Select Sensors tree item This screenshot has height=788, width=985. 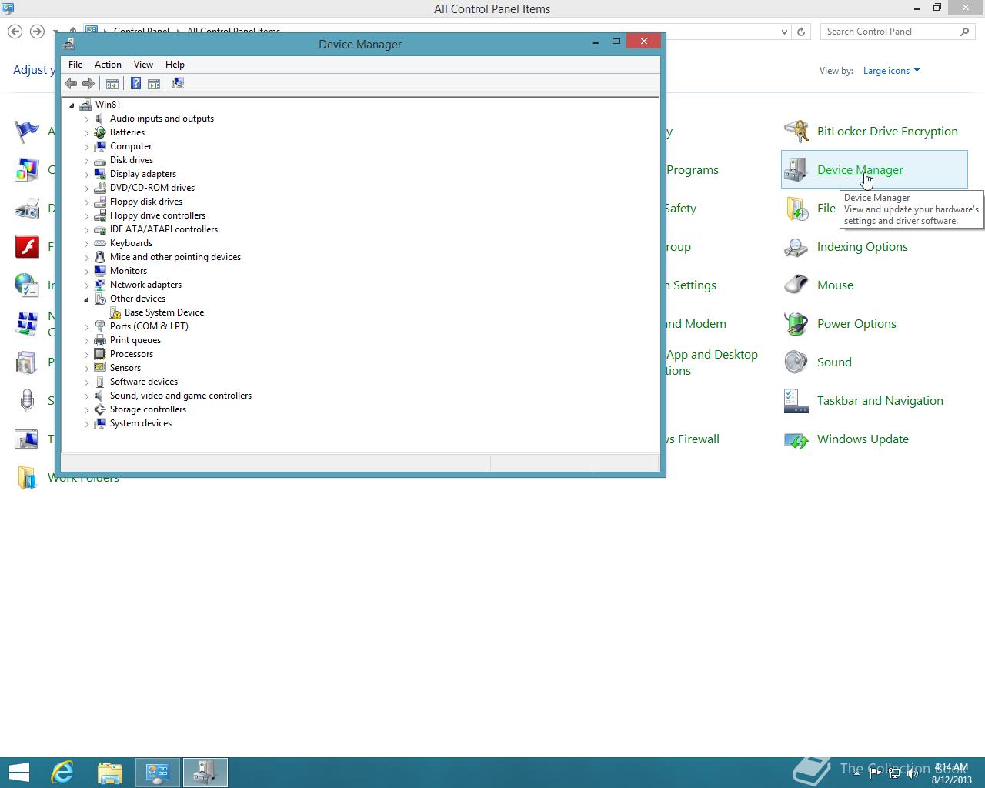tap(125, 368)
